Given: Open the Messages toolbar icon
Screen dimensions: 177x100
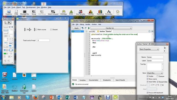Looking at the screenshot, I should (x=64, y=12).
